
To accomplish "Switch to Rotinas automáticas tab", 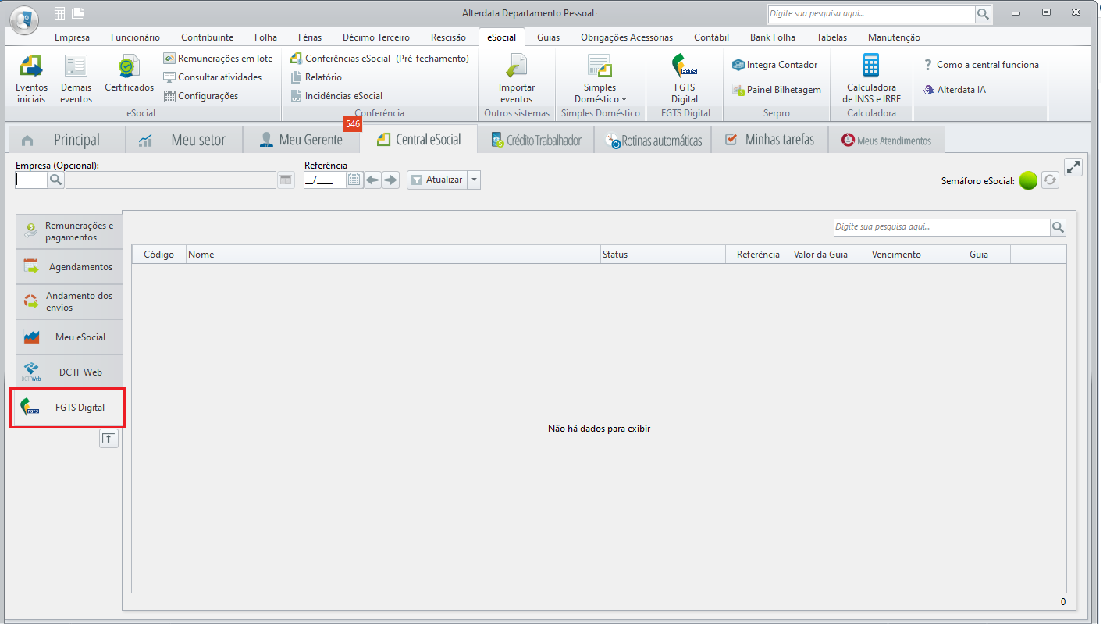I will (x=653, y=141).
